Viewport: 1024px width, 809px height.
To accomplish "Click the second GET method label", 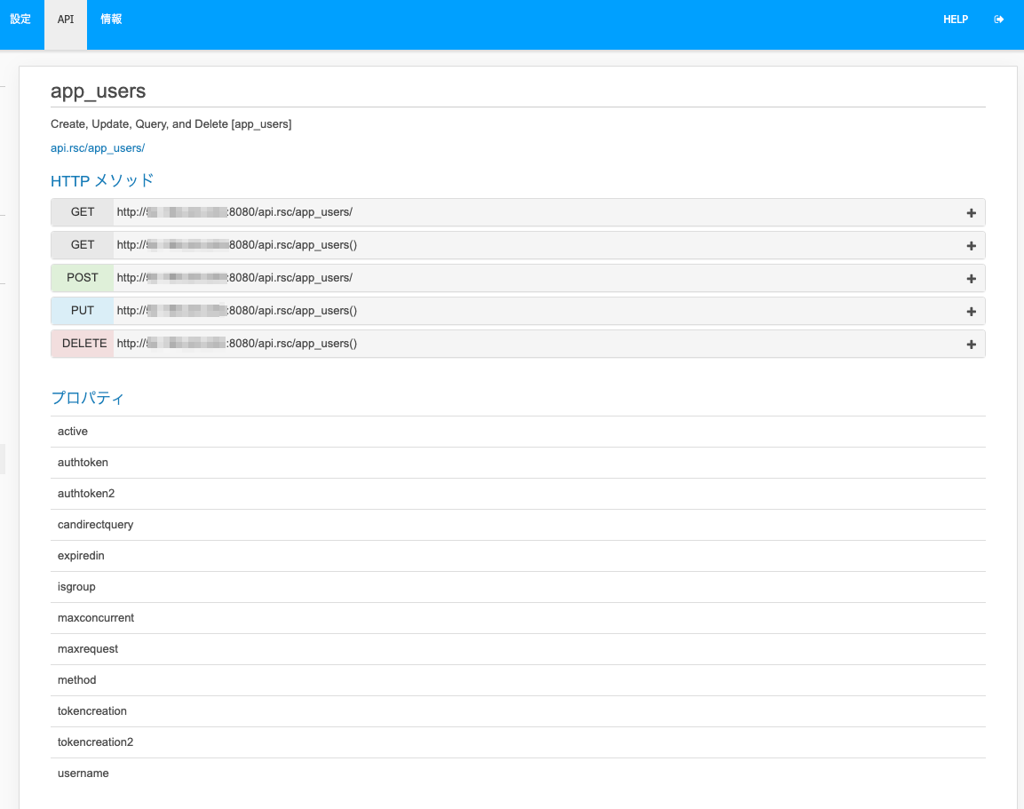I will (x=83, y=245).
